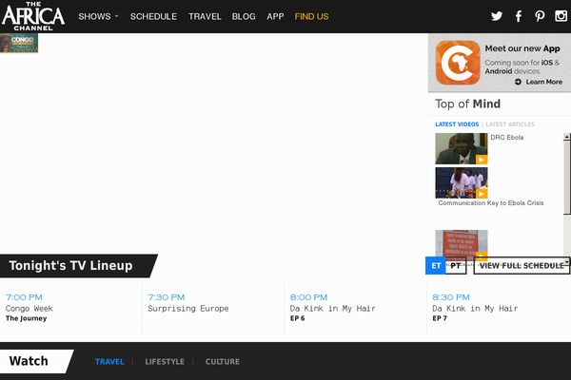Open the Watch Travel tab
571x380 pixels.
[x=109, y=361]
